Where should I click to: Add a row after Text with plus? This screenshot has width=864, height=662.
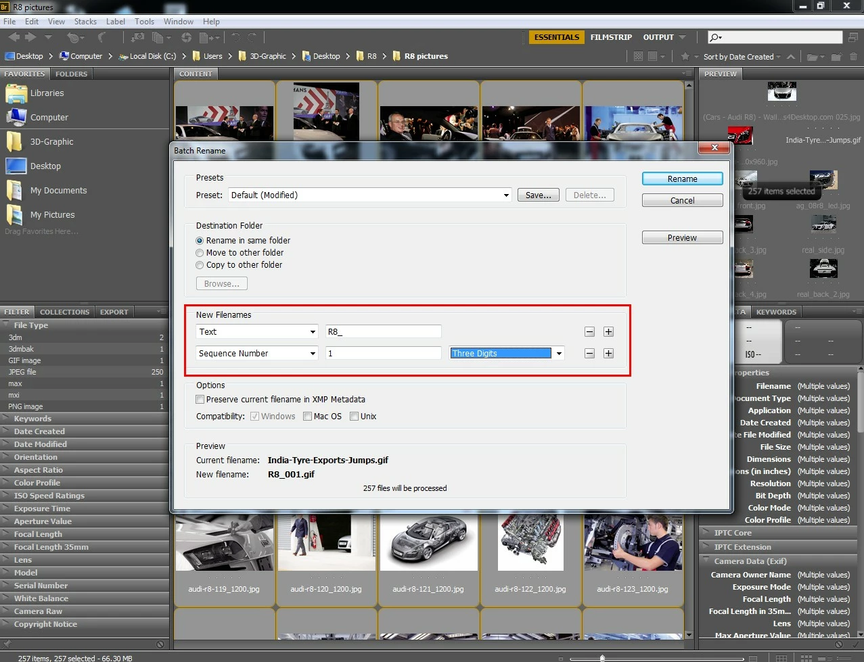[x=608, y=331]
